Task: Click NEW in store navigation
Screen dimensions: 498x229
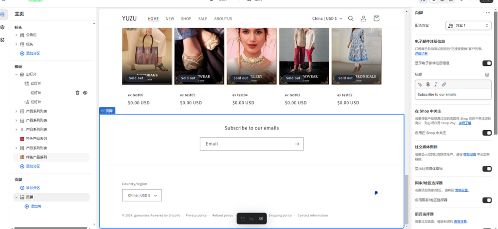Action: tap(170, 19)
